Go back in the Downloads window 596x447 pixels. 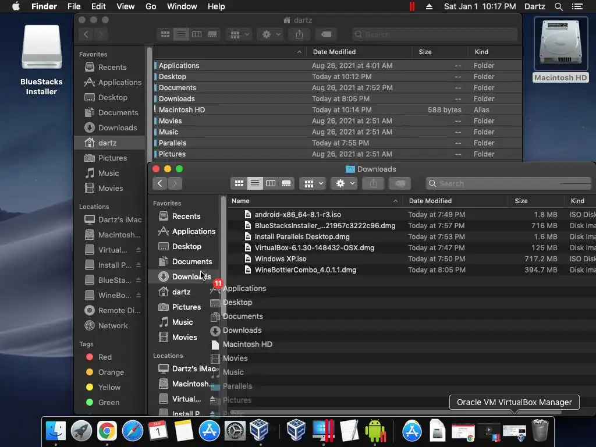(160, 183)
